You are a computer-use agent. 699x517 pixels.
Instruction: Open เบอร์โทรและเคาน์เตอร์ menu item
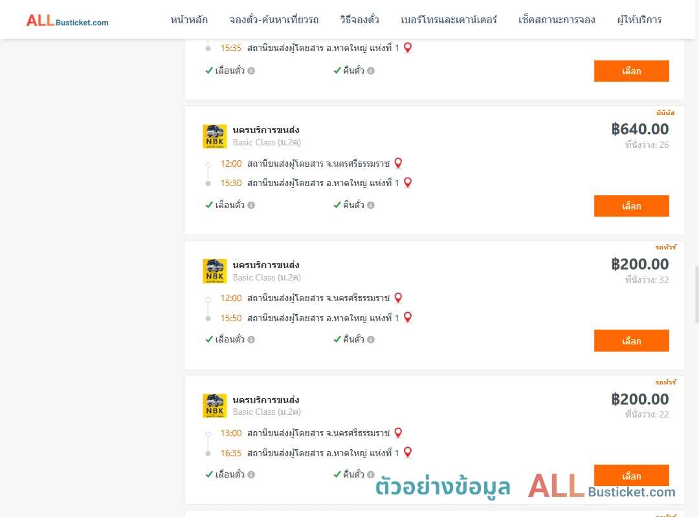coord(449,19)
